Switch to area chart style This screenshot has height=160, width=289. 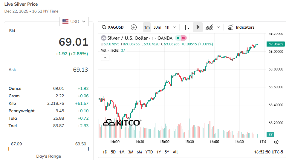coord(209,27)
